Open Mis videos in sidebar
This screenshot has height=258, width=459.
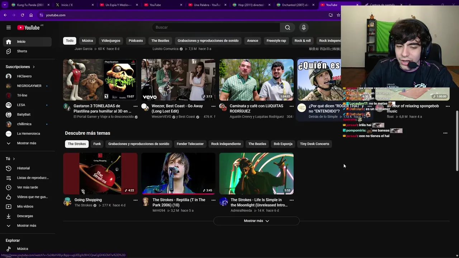click(x=27, y=206)
